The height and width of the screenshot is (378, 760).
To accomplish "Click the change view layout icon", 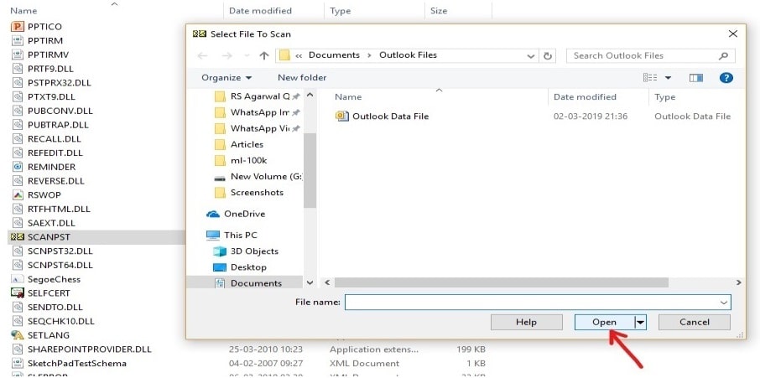I will (650, 77).
